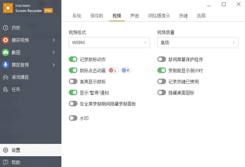Screen dimensions: 245x167
Task: Disable the 记录鼠标动作 toggle
Action: click(x=73, y=59)
